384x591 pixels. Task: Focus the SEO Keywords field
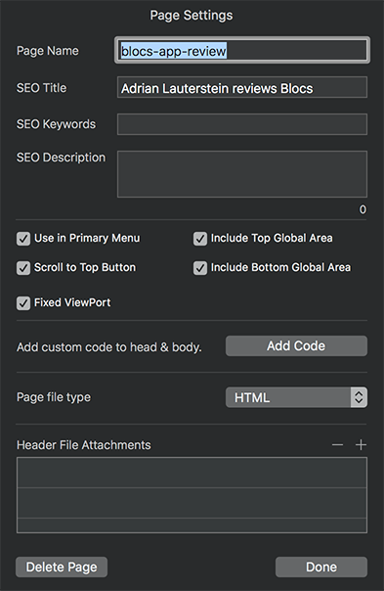[242, 124]
